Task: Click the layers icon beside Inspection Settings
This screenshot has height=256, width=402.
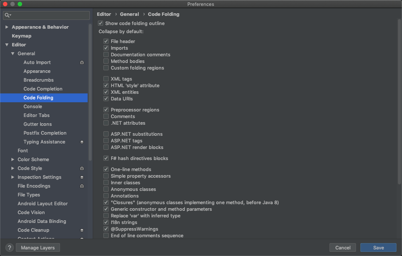Action: 82,177
